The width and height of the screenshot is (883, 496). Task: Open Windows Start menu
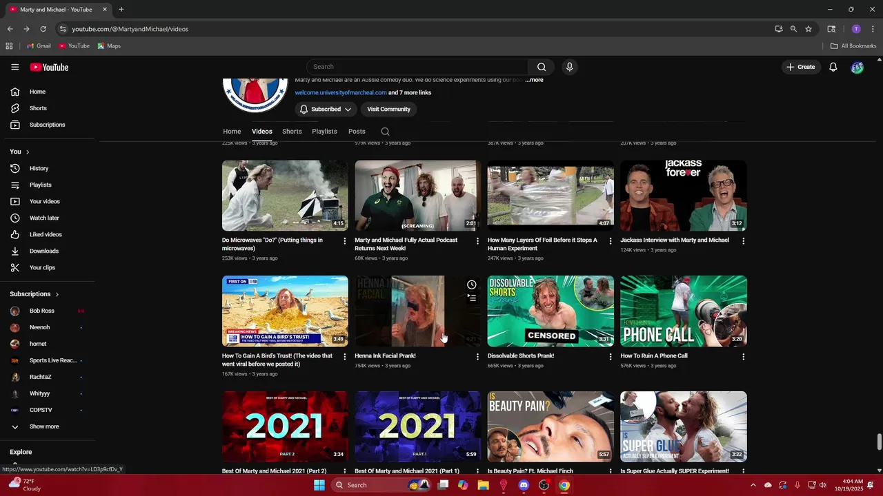319,485
